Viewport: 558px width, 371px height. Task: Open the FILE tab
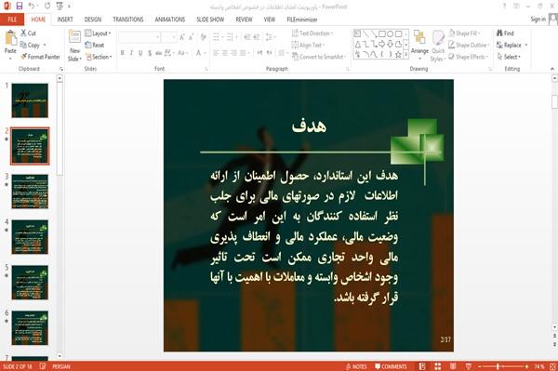coord(12,20)
